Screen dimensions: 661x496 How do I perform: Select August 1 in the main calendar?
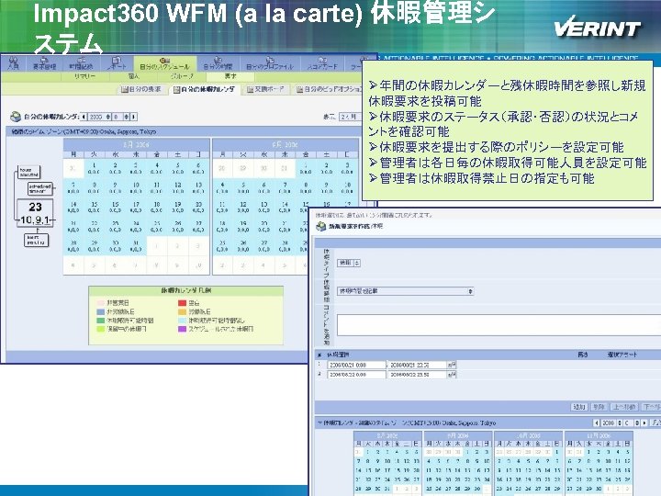click(94, 168)
